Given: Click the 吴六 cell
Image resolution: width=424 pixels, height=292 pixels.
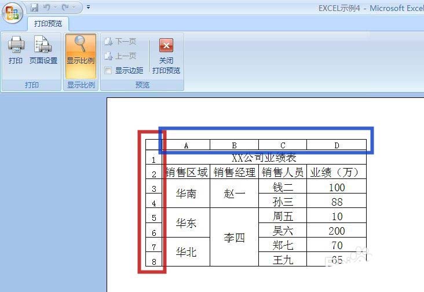Looking at the screenshot, I should pos(283,231).
